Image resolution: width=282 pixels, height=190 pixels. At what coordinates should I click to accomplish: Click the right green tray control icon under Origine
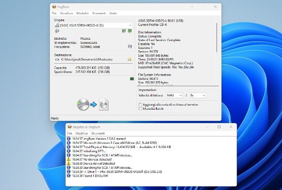pos(130,31)
